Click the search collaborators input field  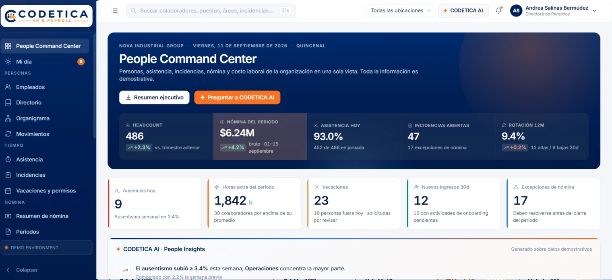(x=211, y=11)
